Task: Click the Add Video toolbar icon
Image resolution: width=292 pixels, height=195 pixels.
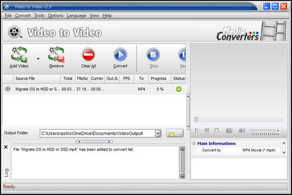Action: tap(19, 55)
